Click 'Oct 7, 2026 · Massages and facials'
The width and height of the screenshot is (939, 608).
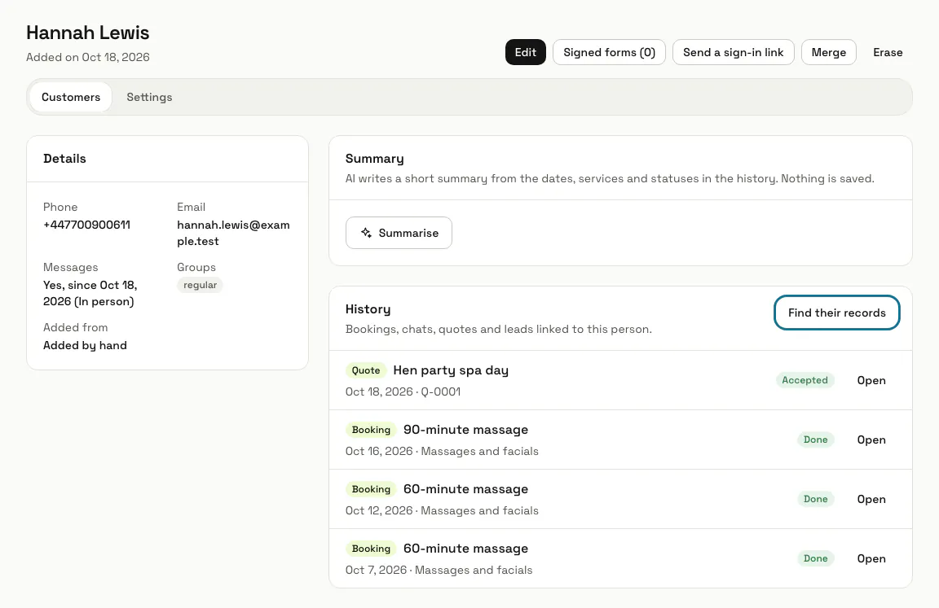[x=439, y=570]
